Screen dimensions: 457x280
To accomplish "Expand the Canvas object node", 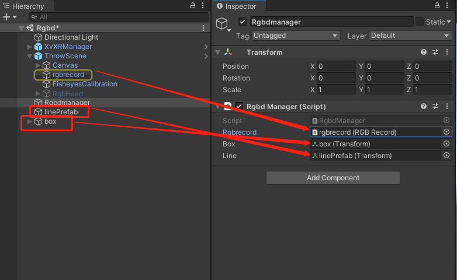I will (x=37, y=65).
